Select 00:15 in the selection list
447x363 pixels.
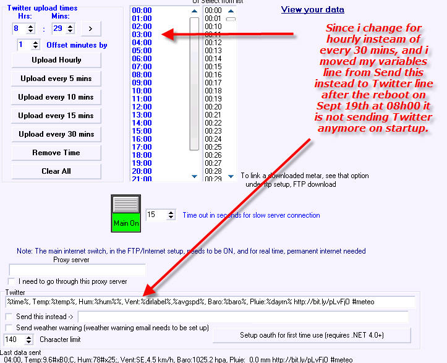coord(213,67)
